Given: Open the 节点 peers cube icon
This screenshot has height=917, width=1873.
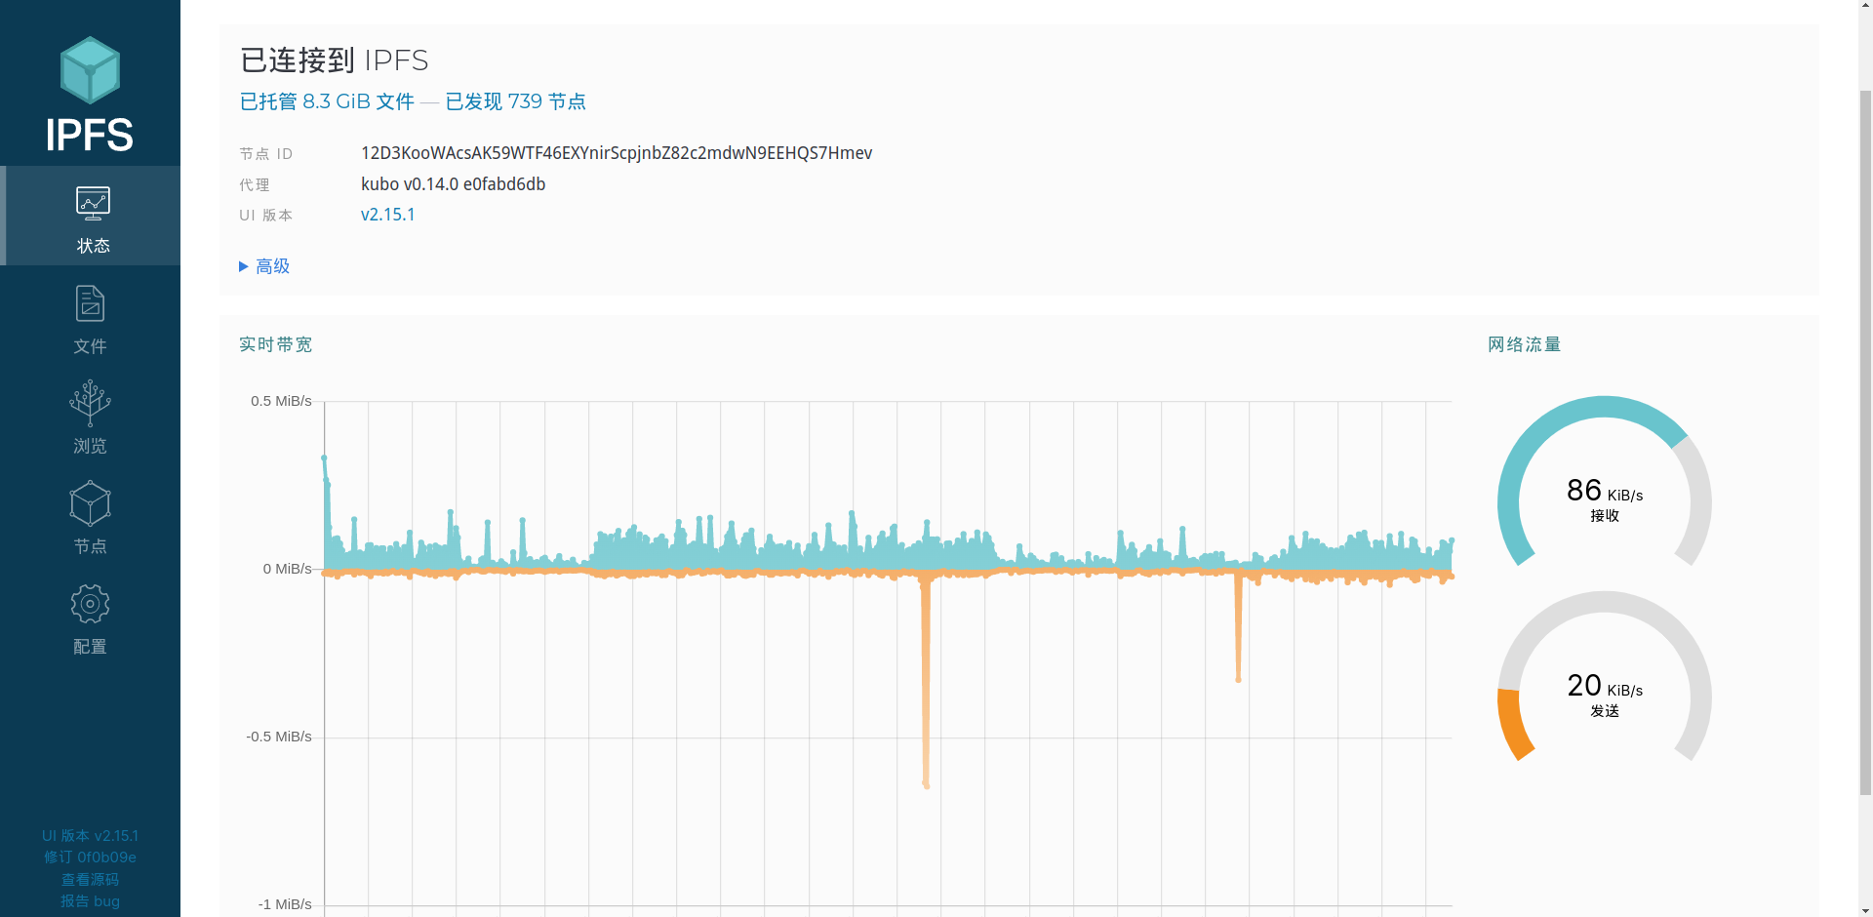Looking at the screenshot, I should tap(90, 503).
